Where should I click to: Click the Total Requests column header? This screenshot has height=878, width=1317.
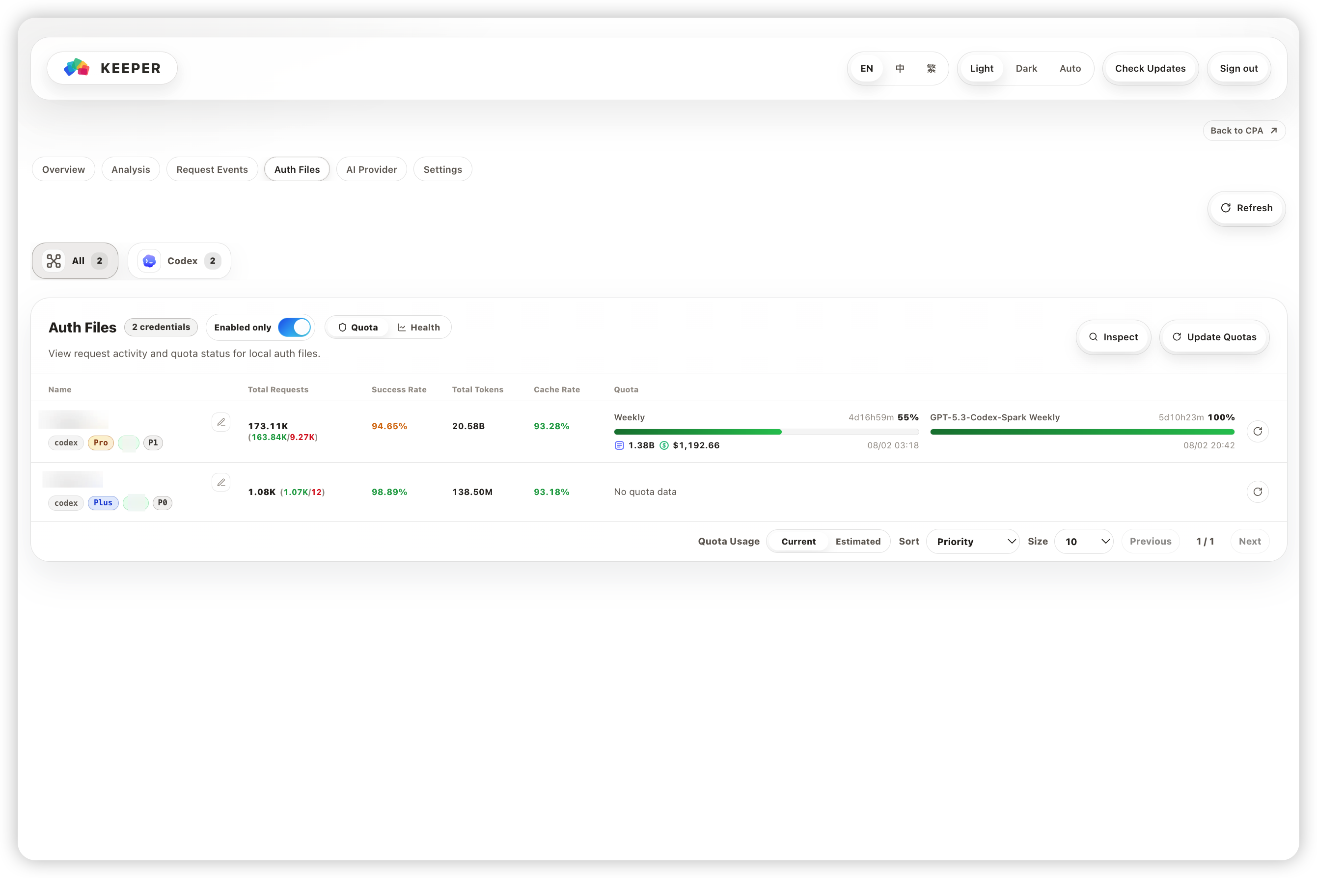pyautogui.click(x=278, y=390)
